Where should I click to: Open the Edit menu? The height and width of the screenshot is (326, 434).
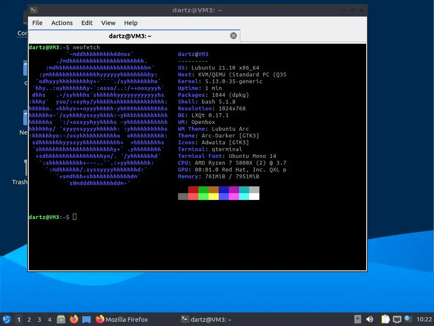point(86,23)
